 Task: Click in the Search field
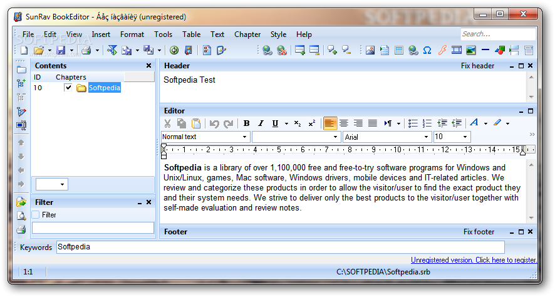(498, 34)
